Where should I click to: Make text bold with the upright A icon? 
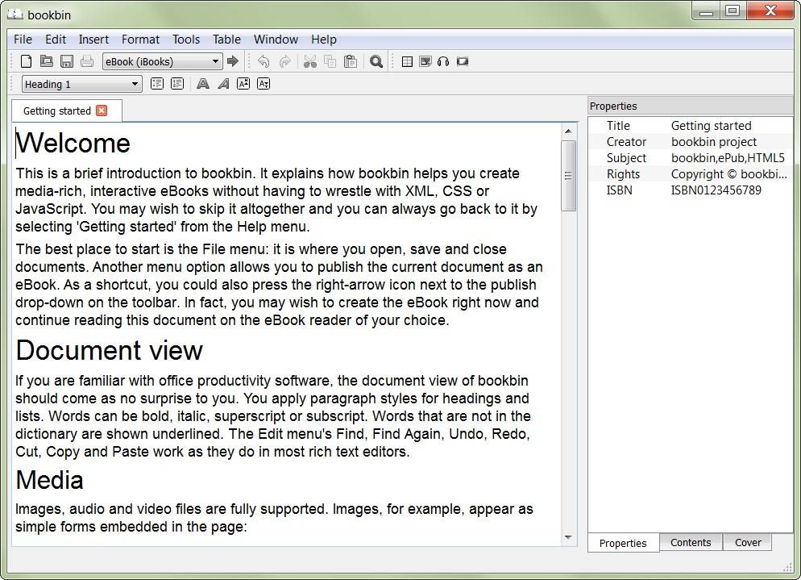(203, 83)
